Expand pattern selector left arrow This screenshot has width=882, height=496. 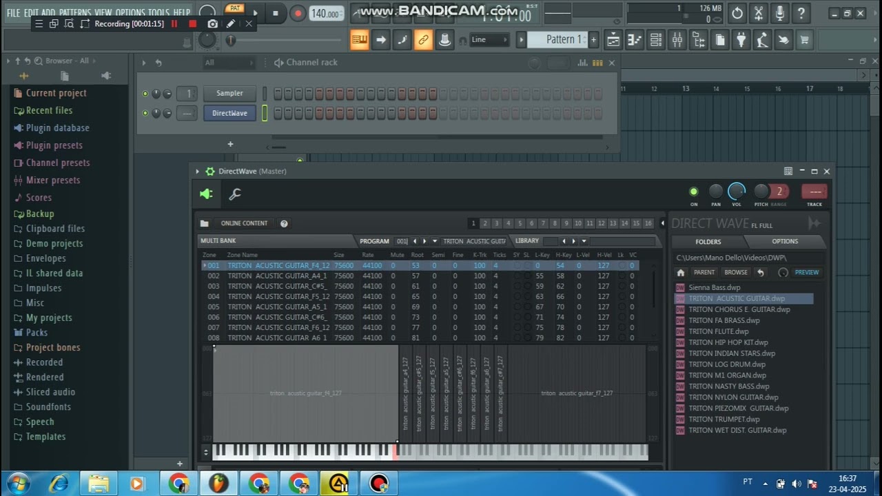pos(522,40)
